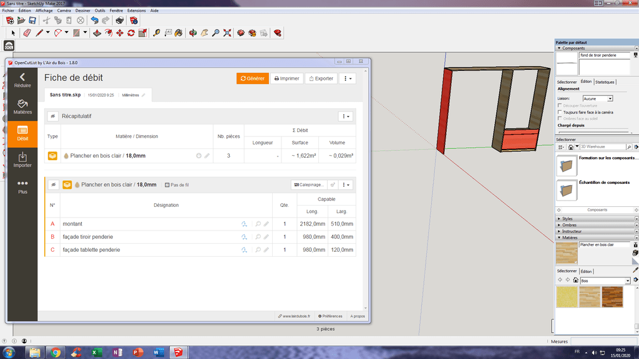Pick material with the eyedropper icon
This screenshot has height=359, width=639.
(x=635, y=269)
